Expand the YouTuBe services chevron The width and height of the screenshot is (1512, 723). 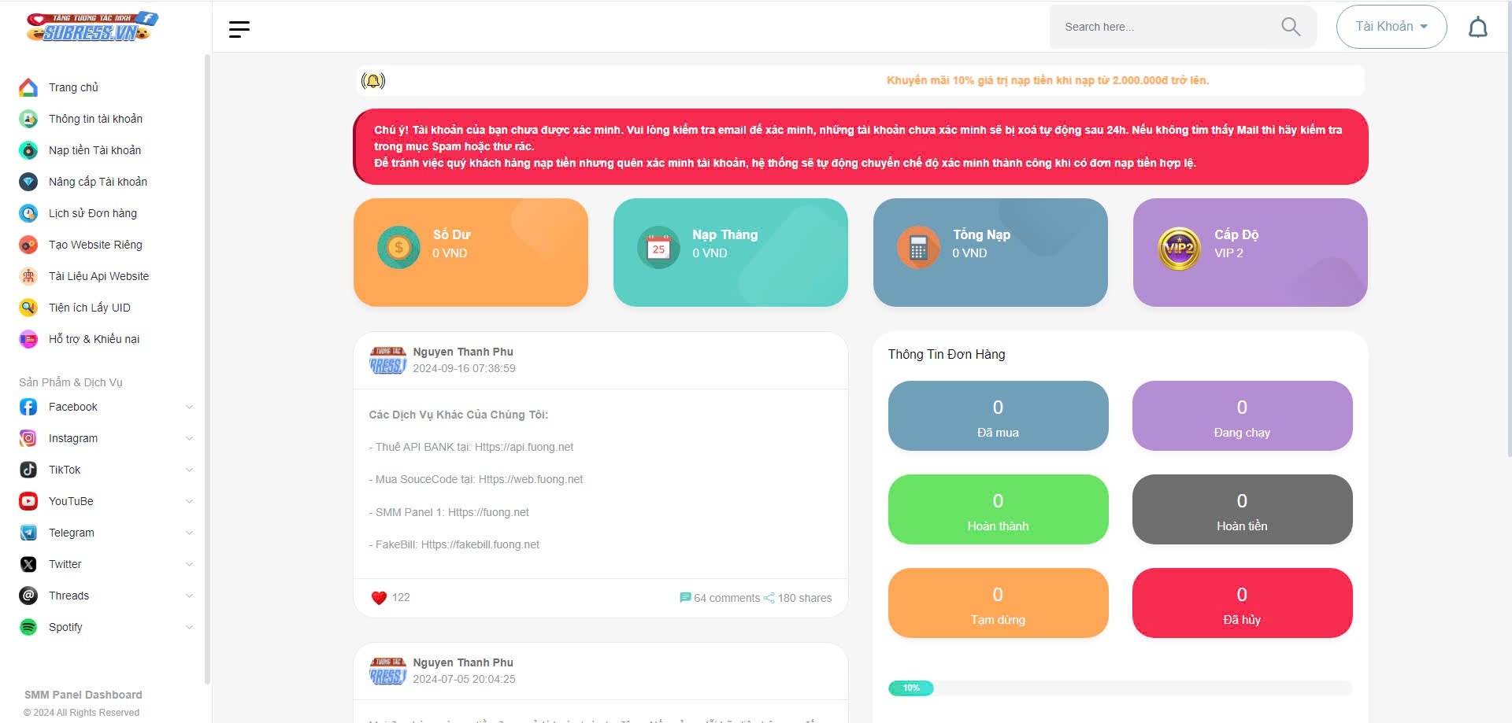coord(189,501)
